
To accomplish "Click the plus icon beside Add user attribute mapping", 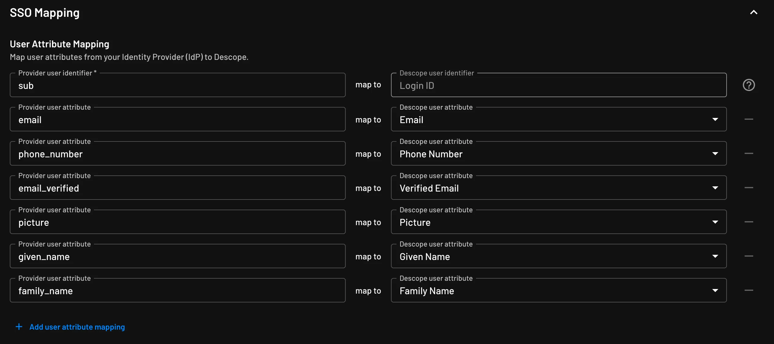I will point(19,327).
